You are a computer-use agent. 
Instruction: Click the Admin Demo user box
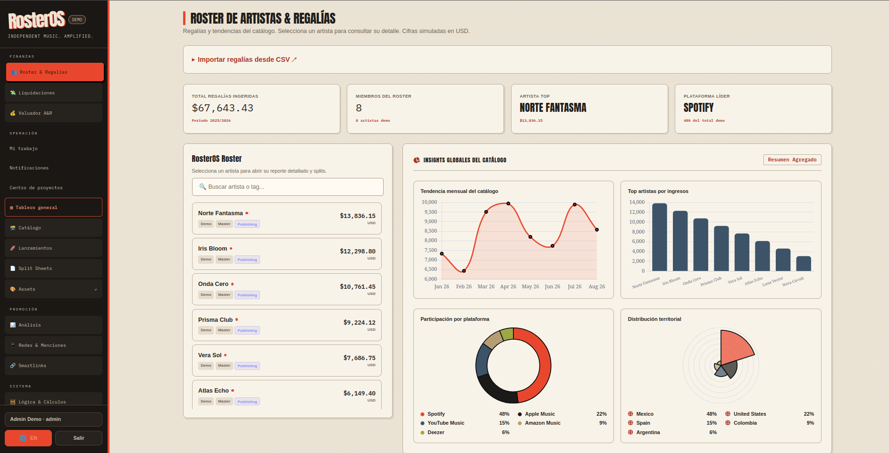click(x=54, y=419)
